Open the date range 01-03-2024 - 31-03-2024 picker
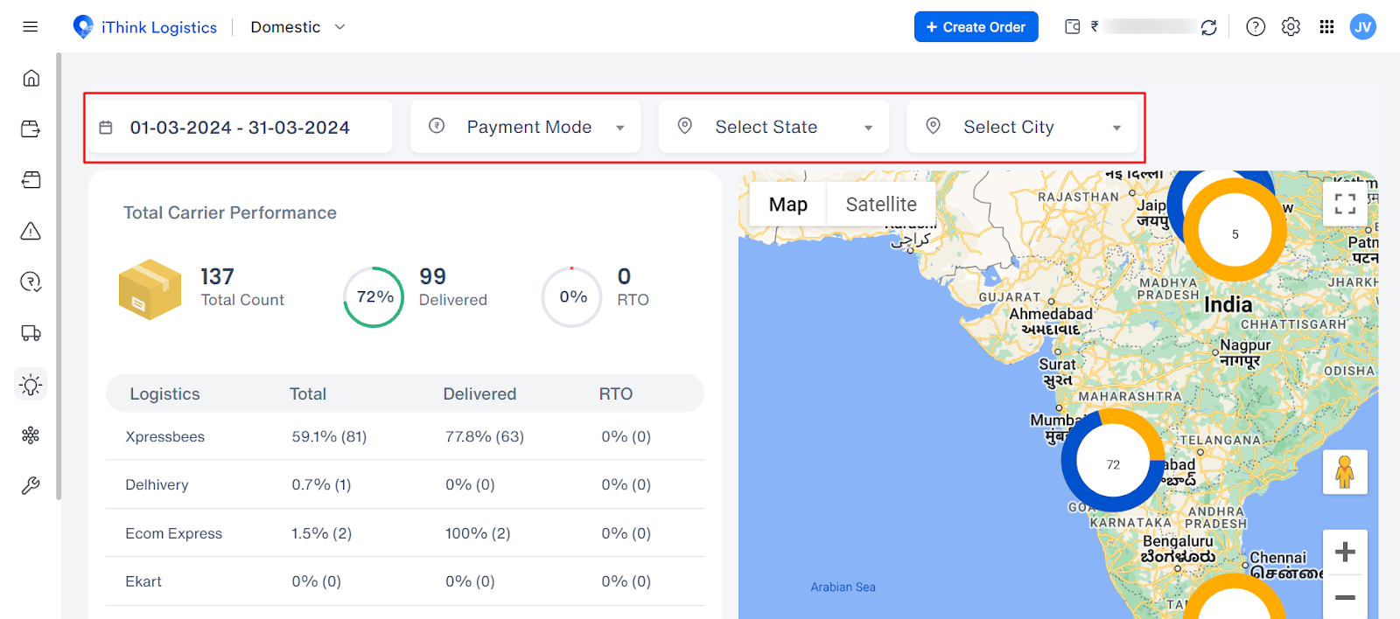Image resolution: width=1400 pixels, height=619 pixels. [x=240, y=128]
